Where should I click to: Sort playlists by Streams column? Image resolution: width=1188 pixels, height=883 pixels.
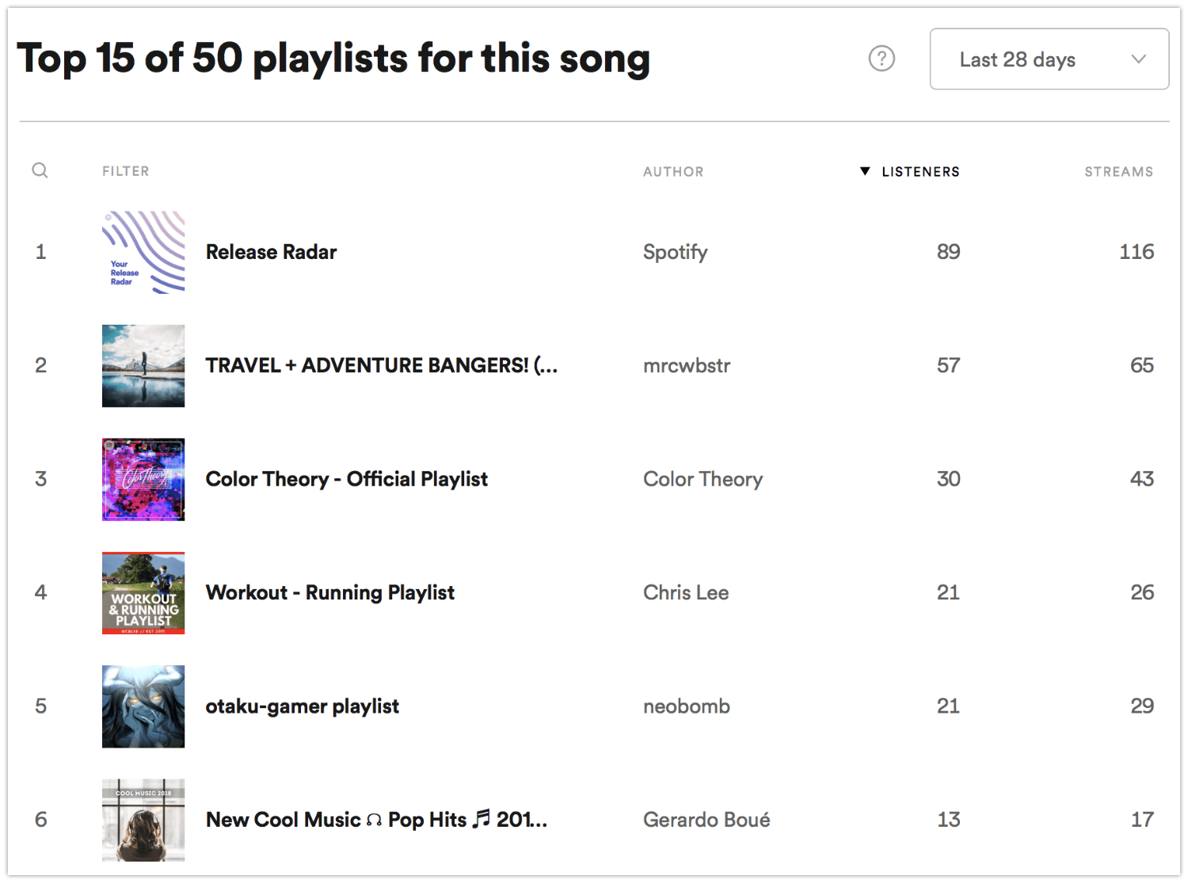click(x=1118, y=171)
